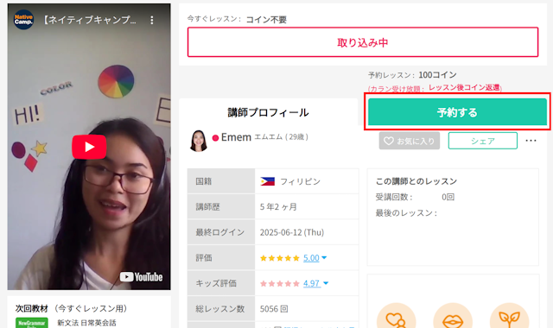
Task: Click the green 予約する button
Action: point(457,112)
